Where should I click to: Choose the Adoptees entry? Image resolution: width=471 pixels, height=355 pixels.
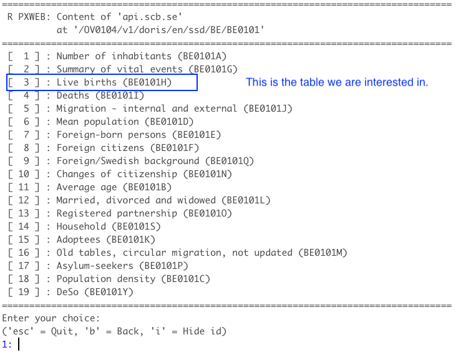[105, 240]
